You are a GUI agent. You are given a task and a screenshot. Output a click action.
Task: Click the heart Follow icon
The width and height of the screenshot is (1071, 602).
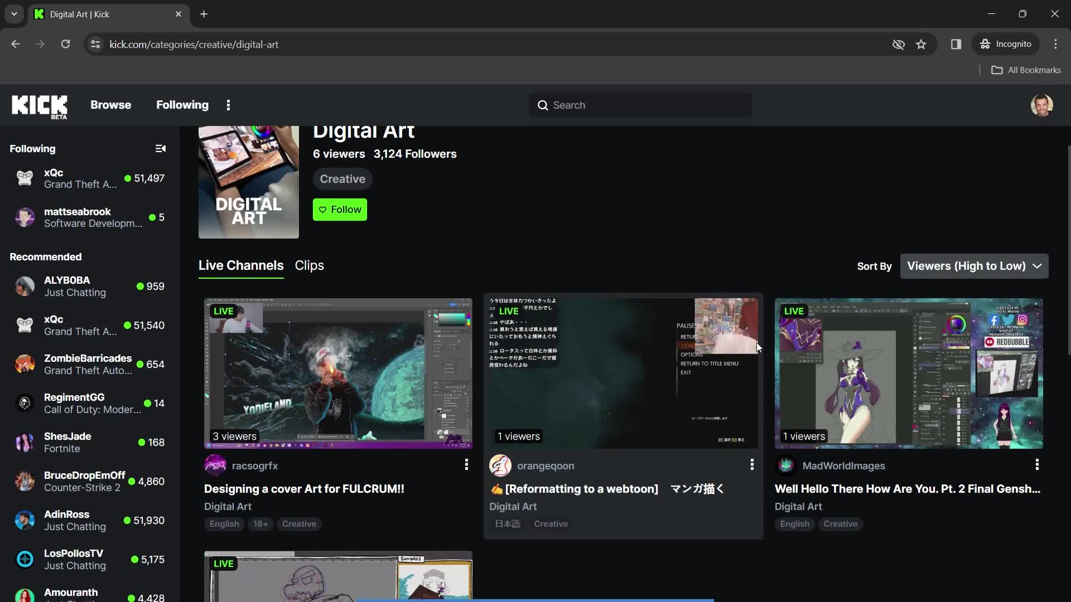coord(321,210)
